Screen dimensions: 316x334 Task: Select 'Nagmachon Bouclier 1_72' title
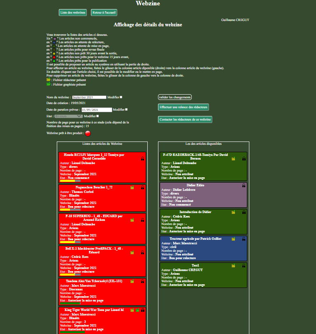tap(94, 187)
